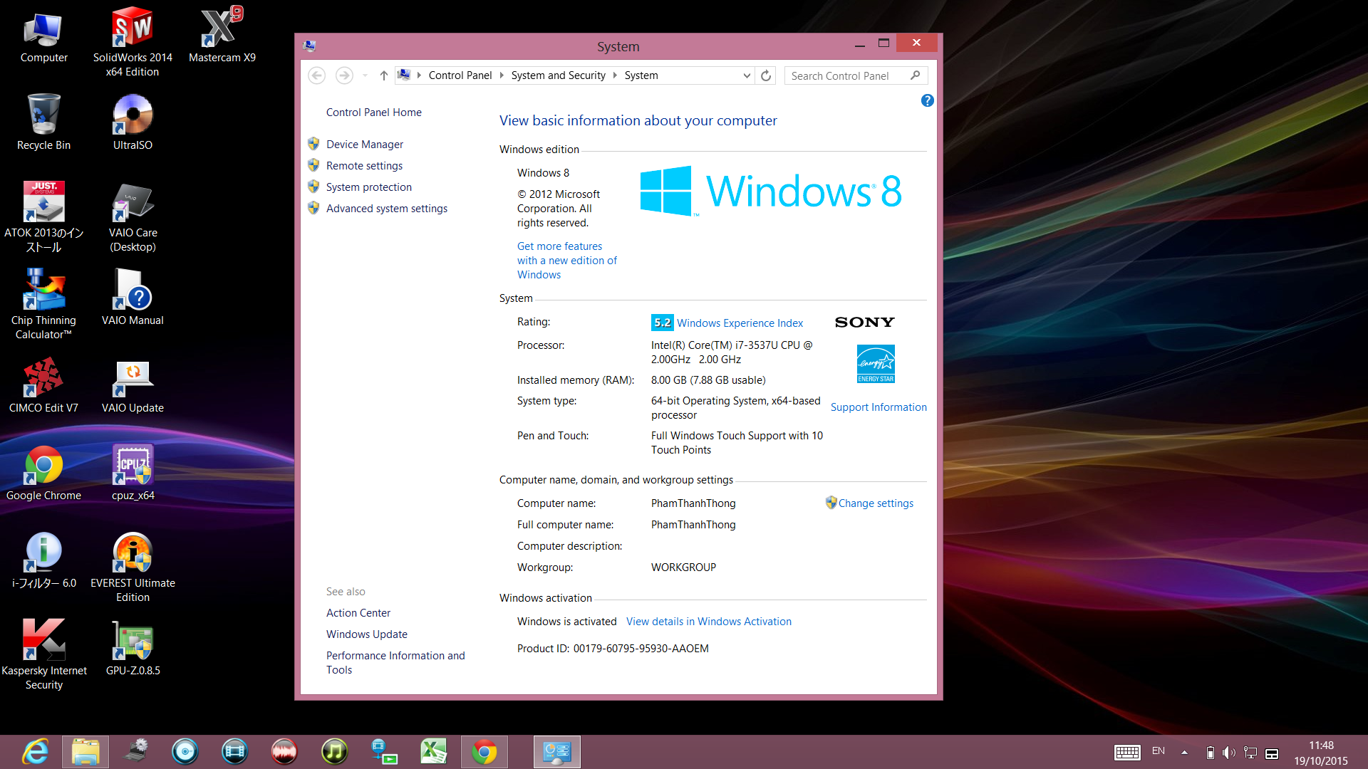Open Control Panel Home link
Screen dimensions: 1368x769
(x=374, y=113)
